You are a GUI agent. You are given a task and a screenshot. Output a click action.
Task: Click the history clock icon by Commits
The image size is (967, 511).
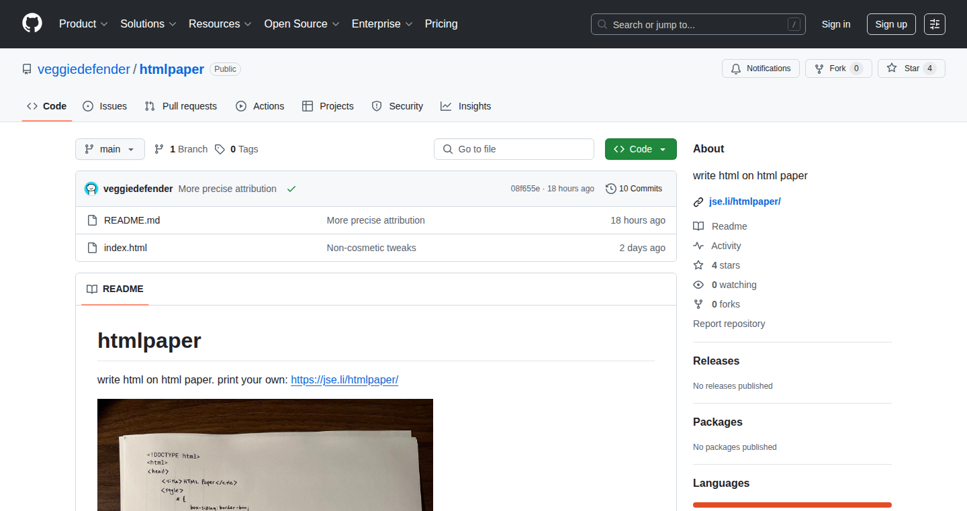coord(611,189)
